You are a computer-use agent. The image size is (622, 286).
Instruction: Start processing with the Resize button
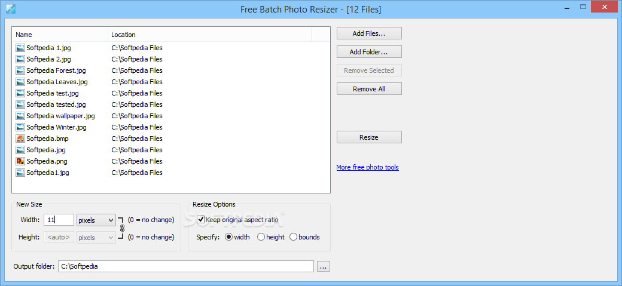point(369,137)
